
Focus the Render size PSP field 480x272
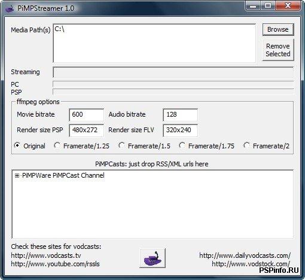86,130
